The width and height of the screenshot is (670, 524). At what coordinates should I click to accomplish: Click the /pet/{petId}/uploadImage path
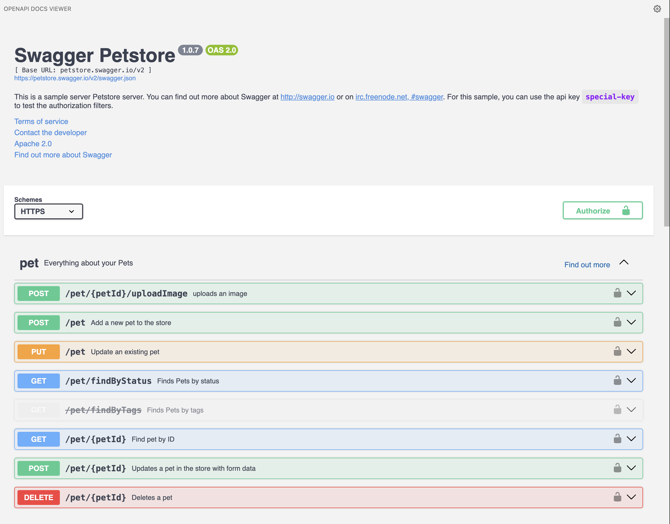coord(126,294)
